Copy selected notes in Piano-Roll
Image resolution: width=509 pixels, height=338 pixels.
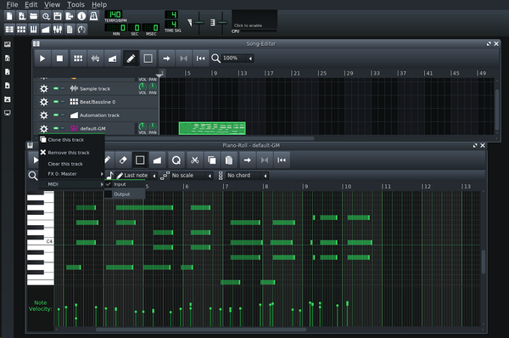212,161
